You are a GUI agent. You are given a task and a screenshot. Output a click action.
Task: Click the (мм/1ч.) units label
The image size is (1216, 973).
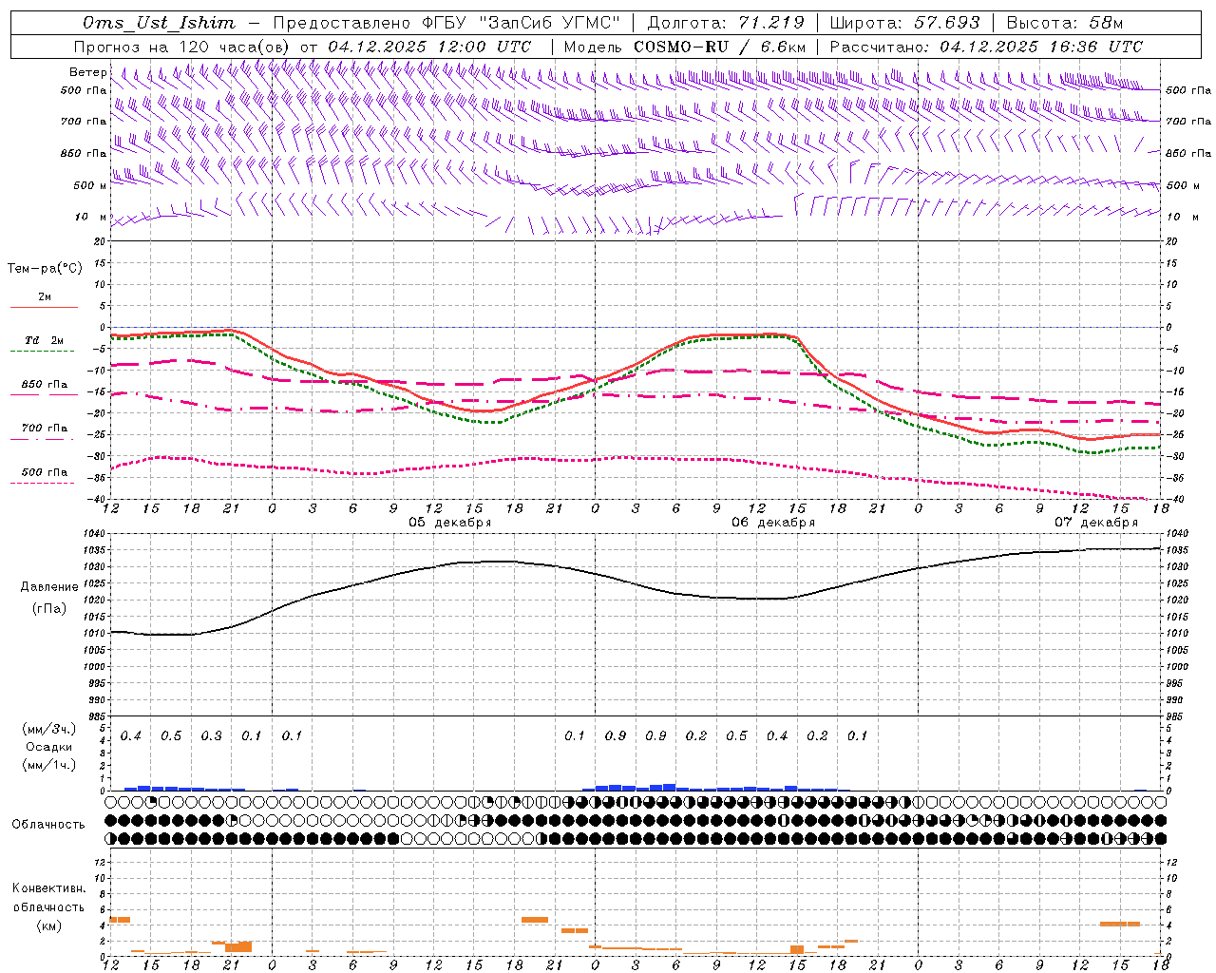pos(48,764)
